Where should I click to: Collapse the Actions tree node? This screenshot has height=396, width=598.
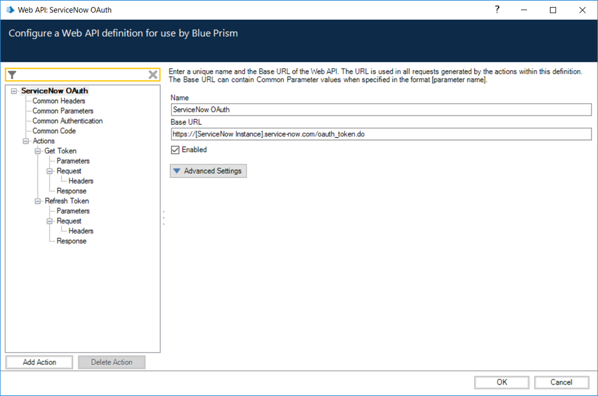[x=26, y=141]
